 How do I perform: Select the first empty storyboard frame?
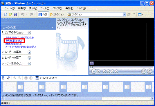[x=10, y=87]
